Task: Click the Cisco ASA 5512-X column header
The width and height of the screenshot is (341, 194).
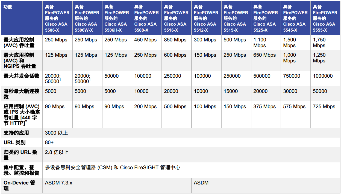Action: (x=206, y=18)
